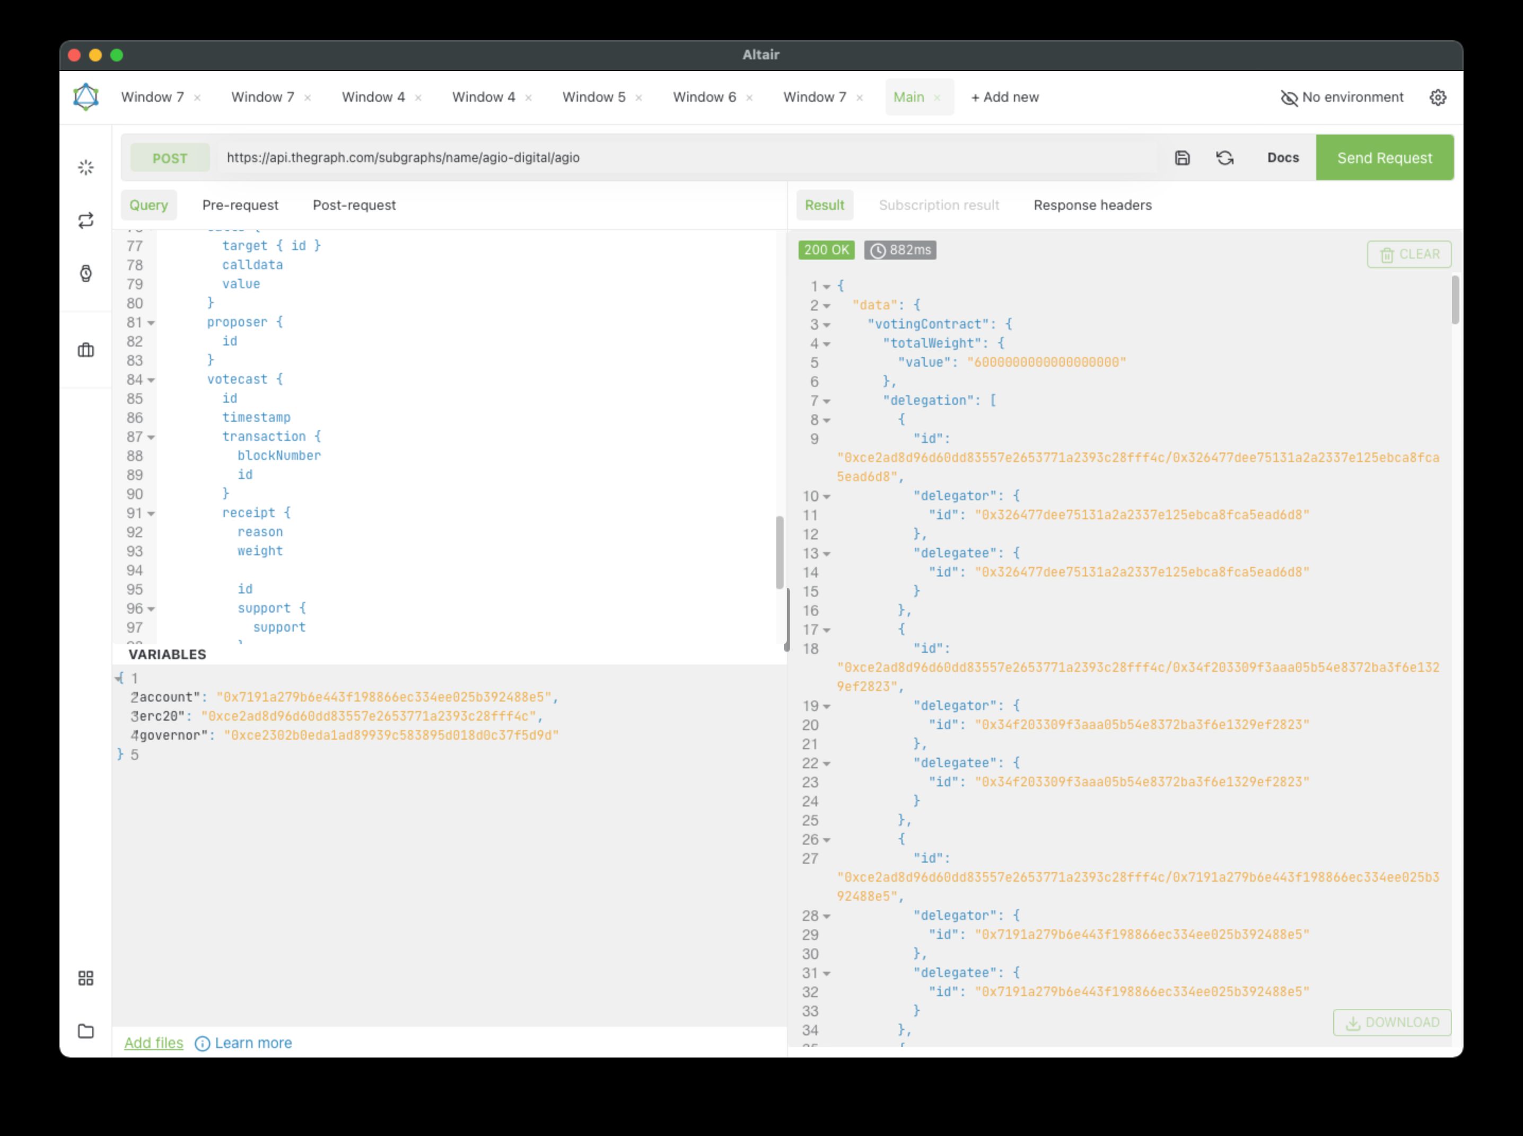Close the Window 5 tab
Screen dimensions: 1523x1136
[x=638, y=97]
